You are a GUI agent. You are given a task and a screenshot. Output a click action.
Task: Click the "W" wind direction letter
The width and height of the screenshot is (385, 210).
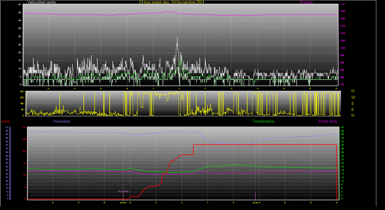click(x=353, y=97)
